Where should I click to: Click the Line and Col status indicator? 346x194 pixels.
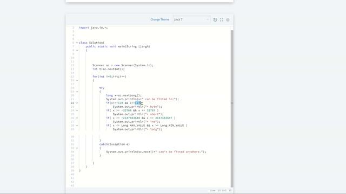[x=221, y=190]
